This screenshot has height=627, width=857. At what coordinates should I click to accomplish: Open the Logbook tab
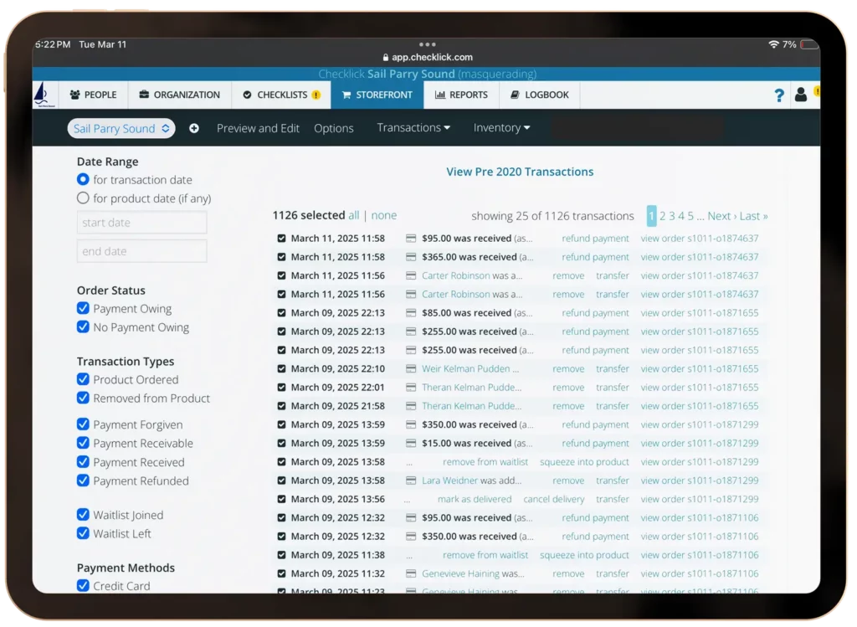pyautogui.click(x=539, y=95)
